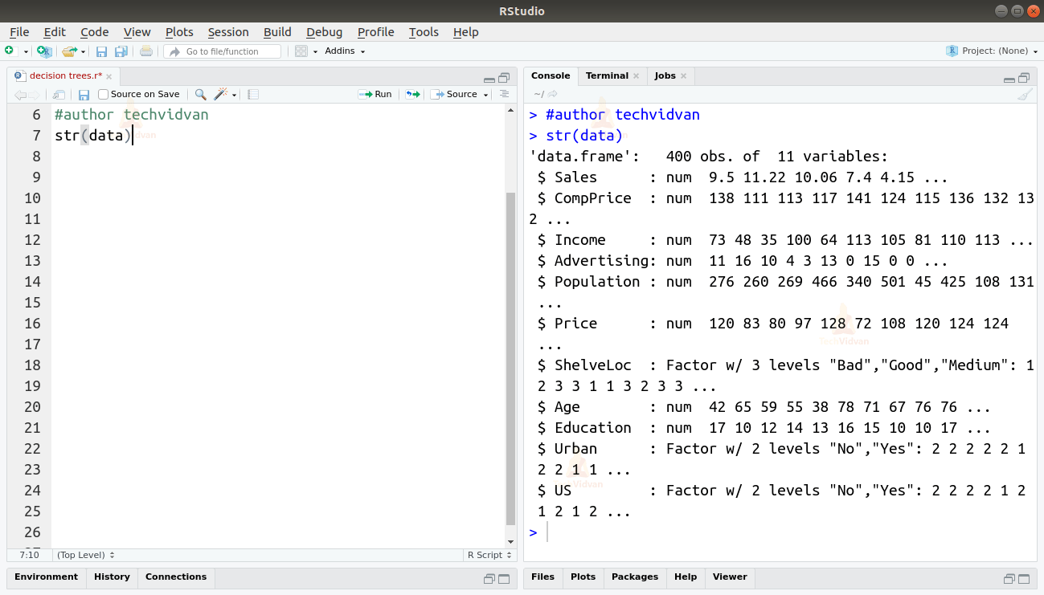Show the document outline icon

coord(504,95)
